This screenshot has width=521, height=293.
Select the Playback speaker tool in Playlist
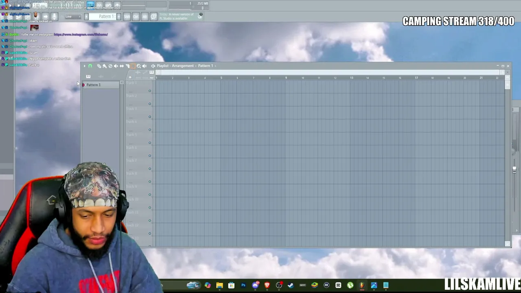click(x=144, y=66)
